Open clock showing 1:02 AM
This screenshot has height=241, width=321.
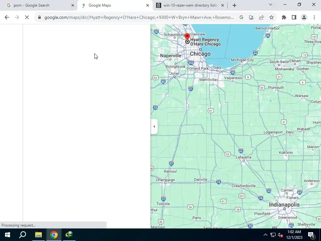(x=294, y=235)
